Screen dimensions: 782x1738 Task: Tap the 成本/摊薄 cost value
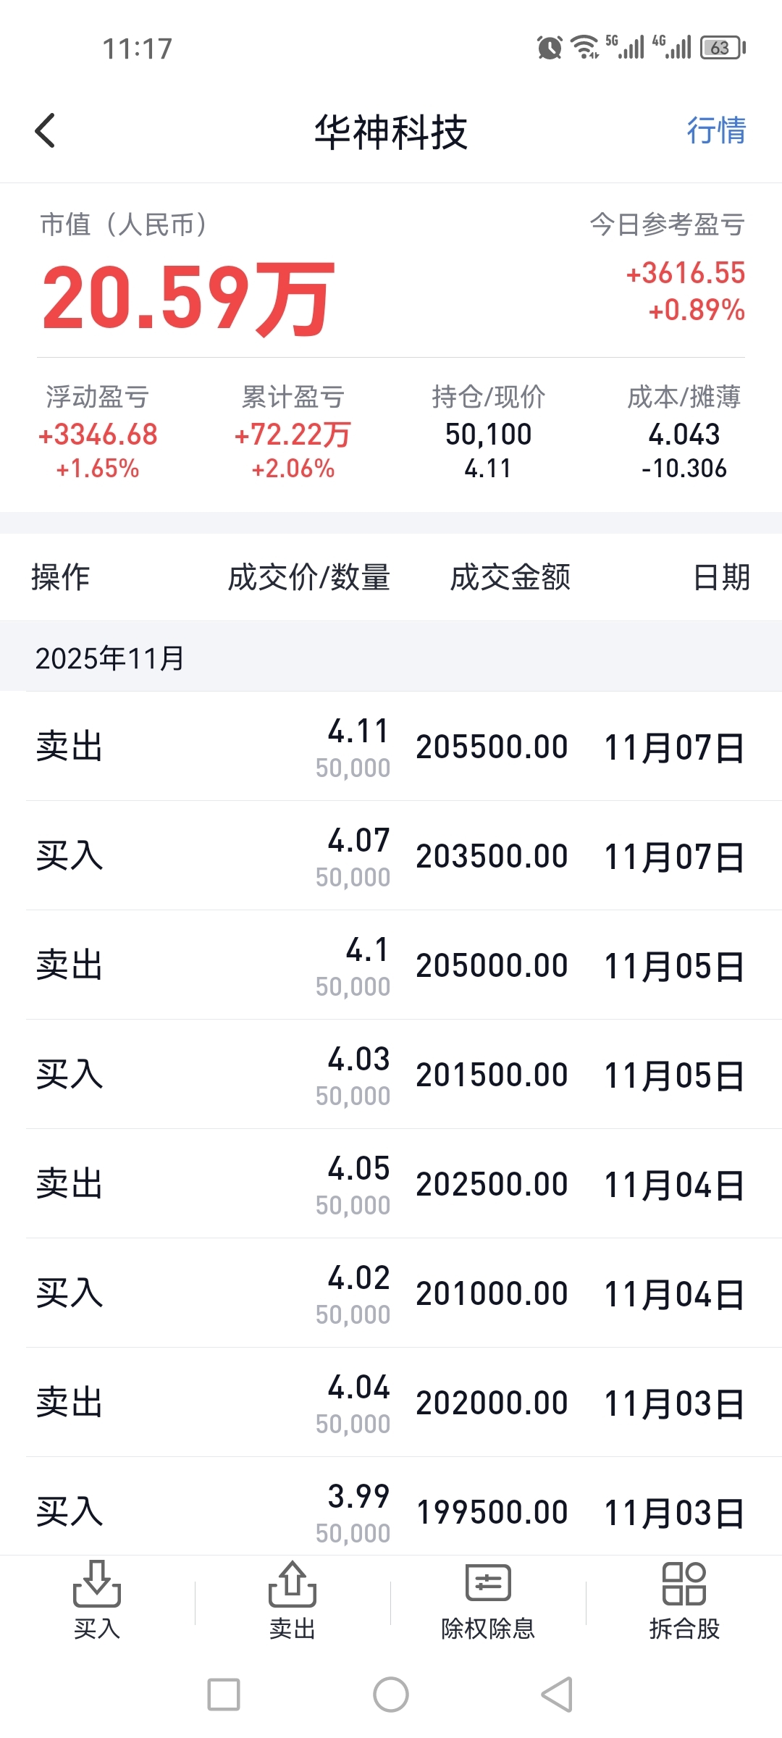[684, 436]
